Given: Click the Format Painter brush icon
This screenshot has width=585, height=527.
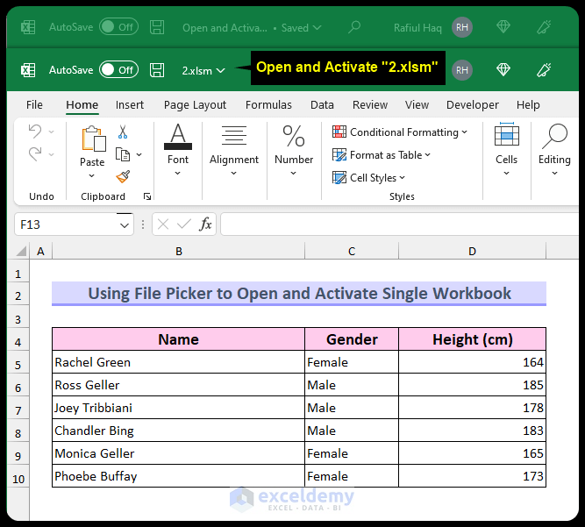Looking at the screenshot, I should tap(123, 177).
